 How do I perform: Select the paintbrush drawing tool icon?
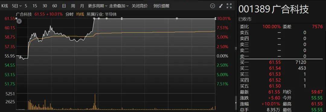[x=221, y=6]
